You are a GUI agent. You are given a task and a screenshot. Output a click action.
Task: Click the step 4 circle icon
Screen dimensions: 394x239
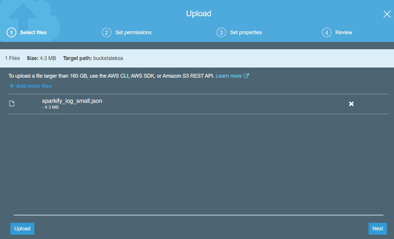point(326,33)
